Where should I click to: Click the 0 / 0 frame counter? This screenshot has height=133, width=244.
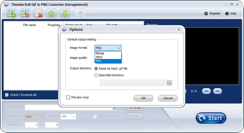point(194,91)
